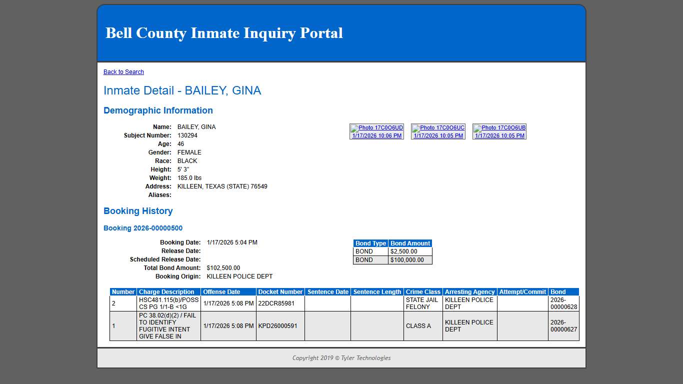Sort by the Charge Description column header
Image resolution: width=683 pixels, height=384 pixels.
click(x=168, y=291)
